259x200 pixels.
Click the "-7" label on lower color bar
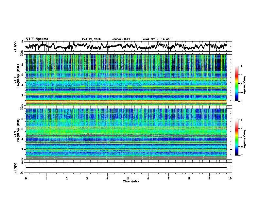(241, 156)
